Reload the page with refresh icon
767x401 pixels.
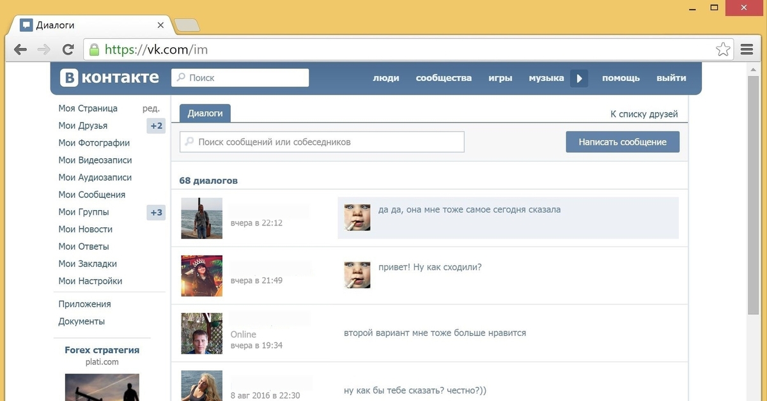[x=68, y=49]
